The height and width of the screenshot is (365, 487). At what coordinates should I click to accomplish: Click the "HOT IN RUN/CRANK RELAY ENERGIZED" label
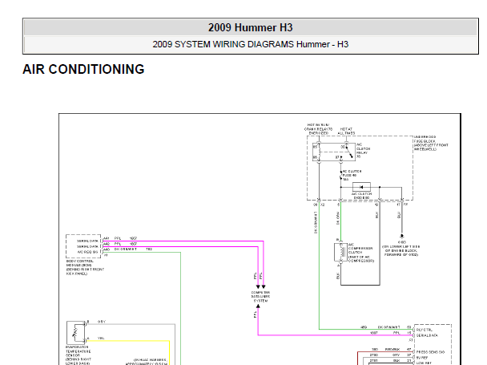[x=318, y=129]
